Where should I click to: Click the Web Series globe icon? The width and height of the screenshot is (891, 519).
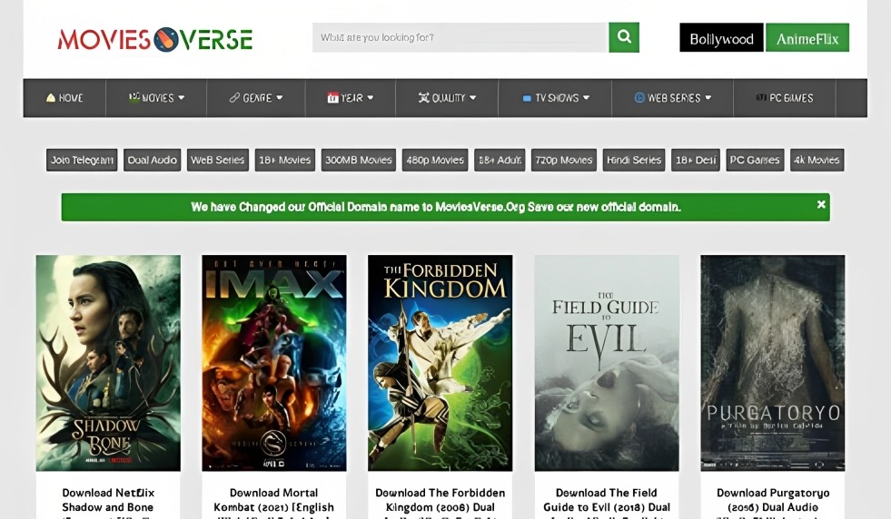point(639,98)
